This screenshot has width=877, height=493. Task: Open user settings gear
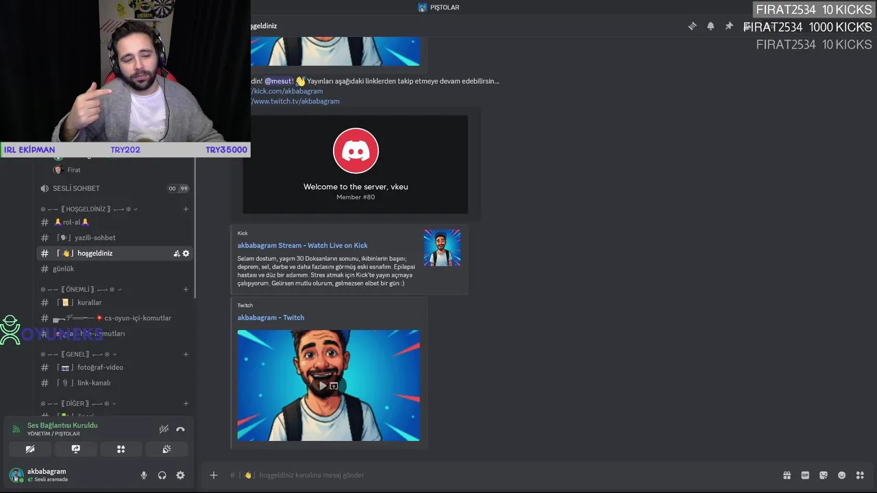180,475
